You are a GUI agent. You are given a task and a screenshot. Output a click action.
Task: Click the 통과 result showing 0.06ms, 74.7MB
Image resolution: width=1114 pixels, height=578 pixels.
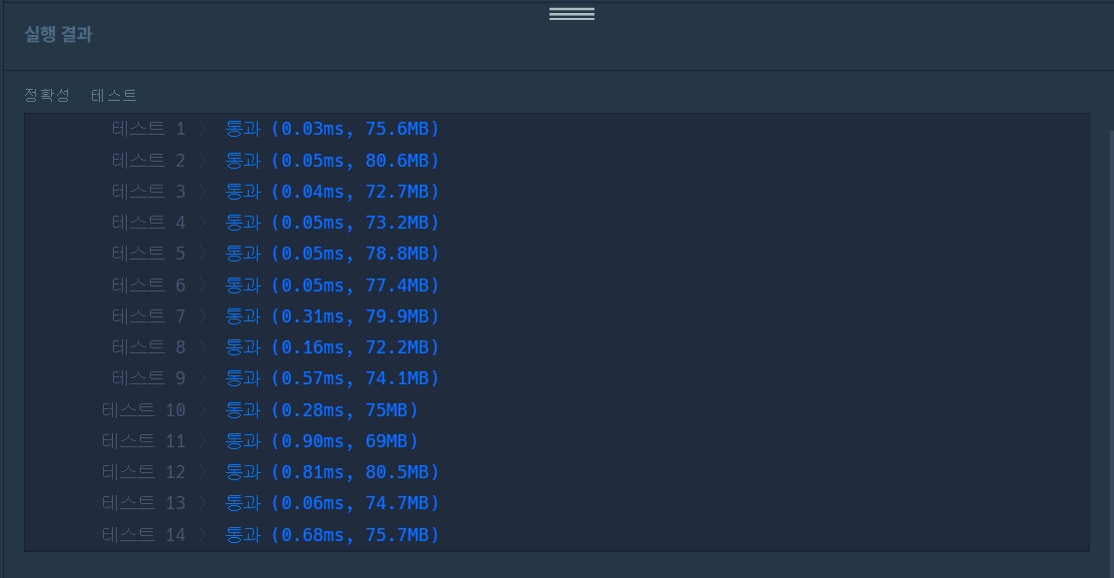point(332,503)
